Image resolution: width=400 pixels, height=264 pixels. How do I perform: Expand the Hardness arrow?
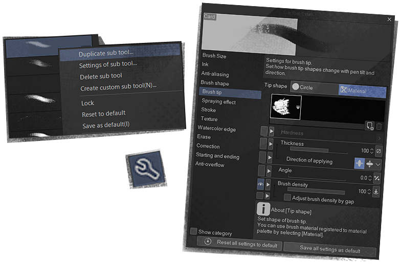pyautogui.click(x=272, y=131)
